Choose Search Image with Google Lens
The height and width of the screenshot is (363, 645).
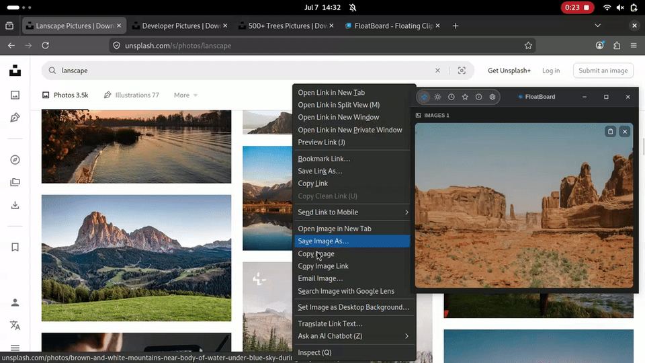(x=352, y=291)
